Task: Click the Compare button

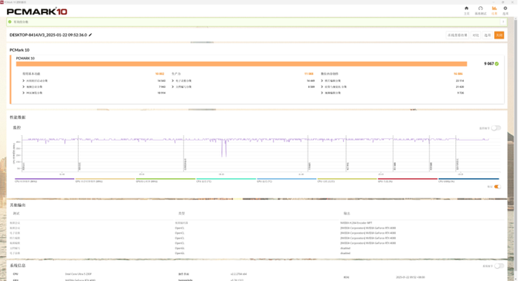Action: (x=475, y=35)
